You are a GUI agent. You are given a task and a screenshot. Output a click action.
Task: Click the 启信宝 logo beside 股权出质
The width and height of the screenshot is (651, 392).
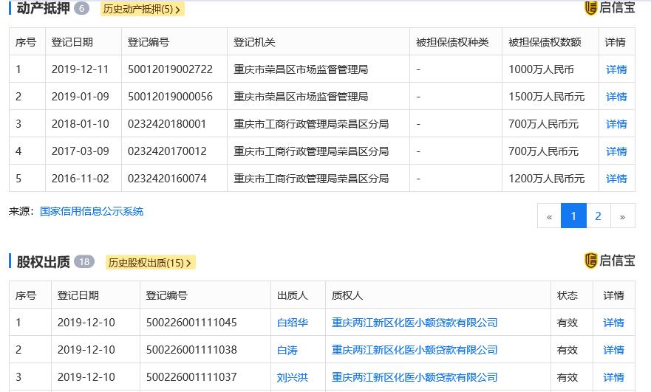point(610,261)
